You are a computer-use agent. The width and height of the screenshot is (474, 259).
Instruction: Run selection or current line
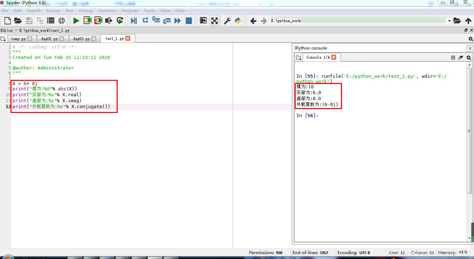[x=109, y=21]
